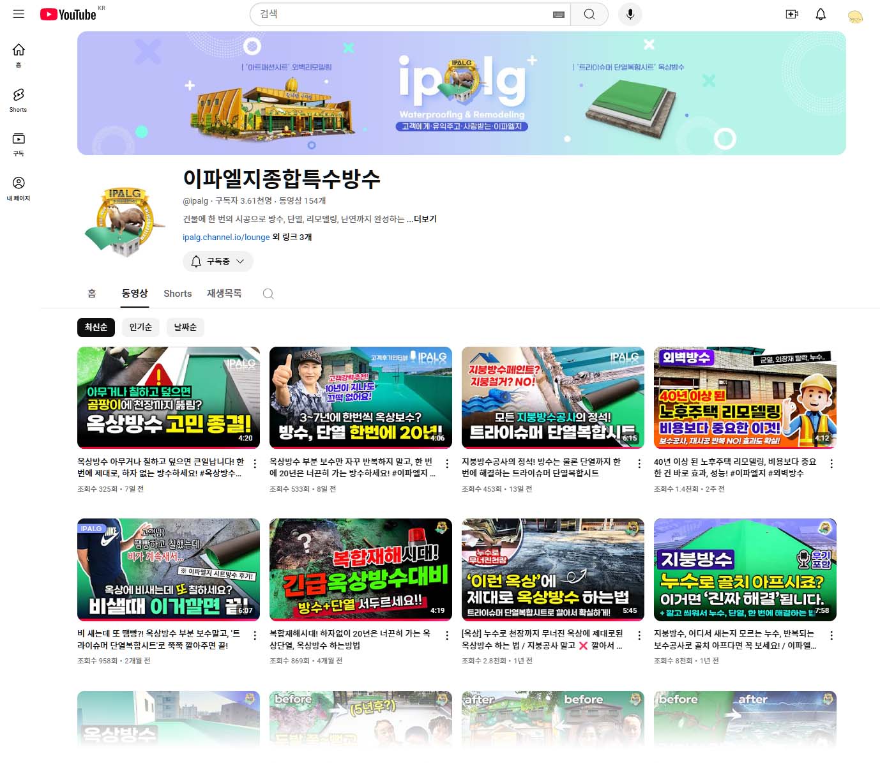Open My Page (내 페이지) in sidebar
This screenshot has height=763, width=880.
point(19,189)
